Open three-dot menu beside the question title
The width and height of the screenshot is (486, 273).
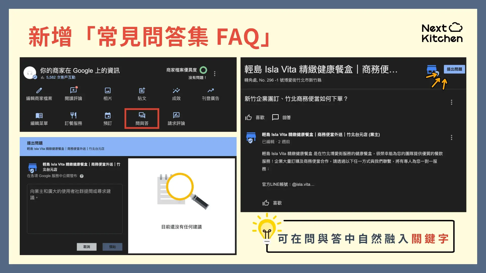pyautogui.click(x=451, y=102)
